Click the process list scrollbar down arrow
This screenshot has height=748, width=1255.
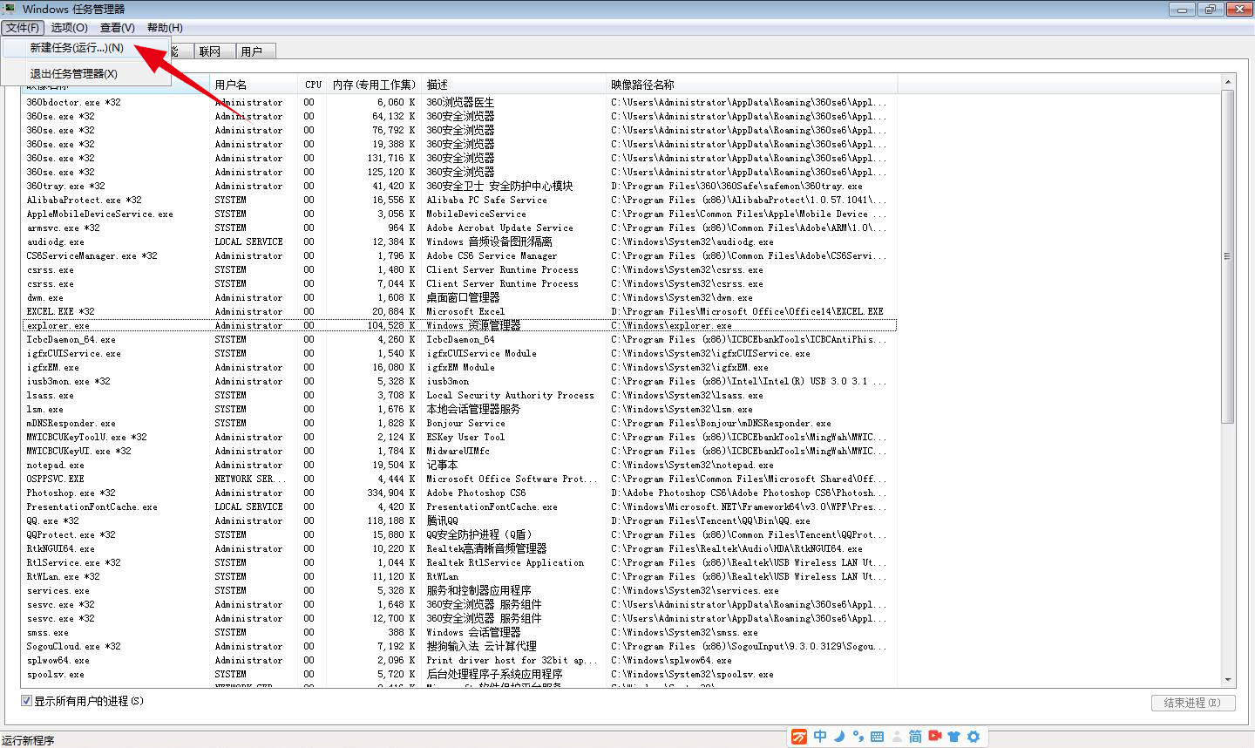pos(1228,679)
